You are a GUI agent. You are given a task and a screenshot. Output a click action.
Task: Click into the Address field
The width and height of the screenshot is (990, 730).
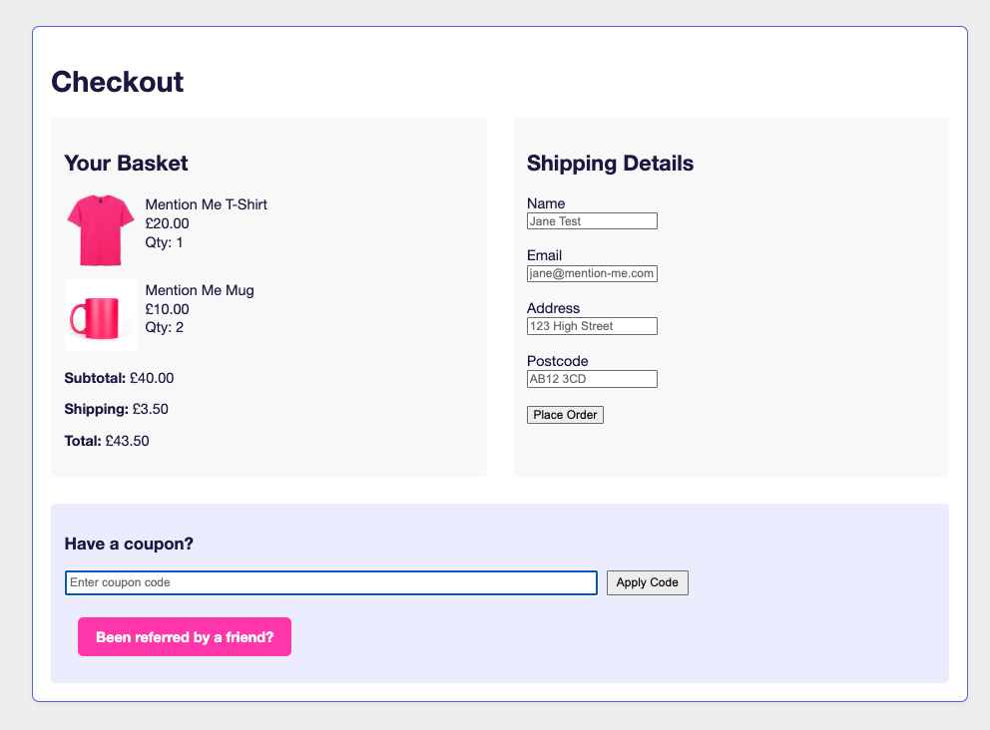(592, 326)
